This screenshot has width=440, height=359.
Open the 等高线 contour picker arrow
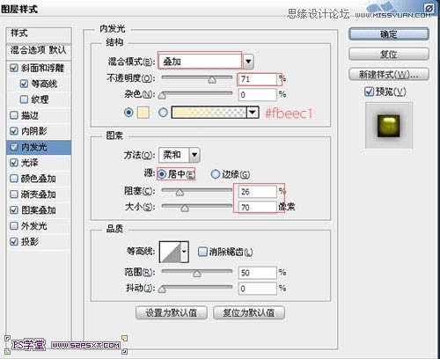click(184, 252)
